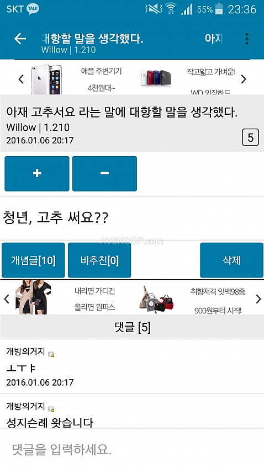Tap the 삭제 delete button

pos(231,260)
